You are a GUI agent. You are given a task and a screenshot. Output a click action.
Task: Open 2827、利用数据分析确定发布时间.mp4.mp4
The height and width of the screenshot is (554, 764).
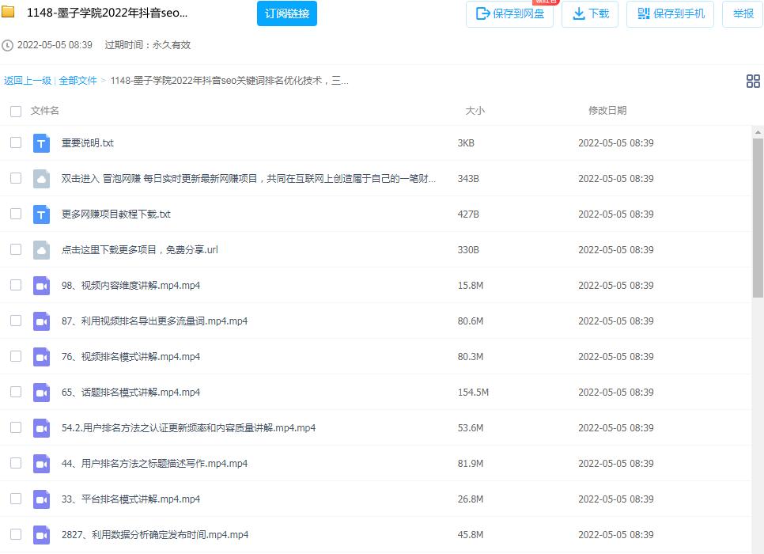coord(155,534)
